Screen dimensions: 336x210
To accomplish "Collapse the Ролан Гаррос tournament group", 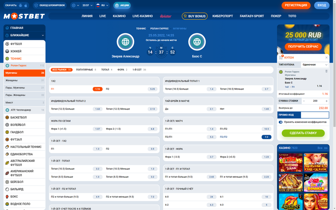I will click(25, 66).
